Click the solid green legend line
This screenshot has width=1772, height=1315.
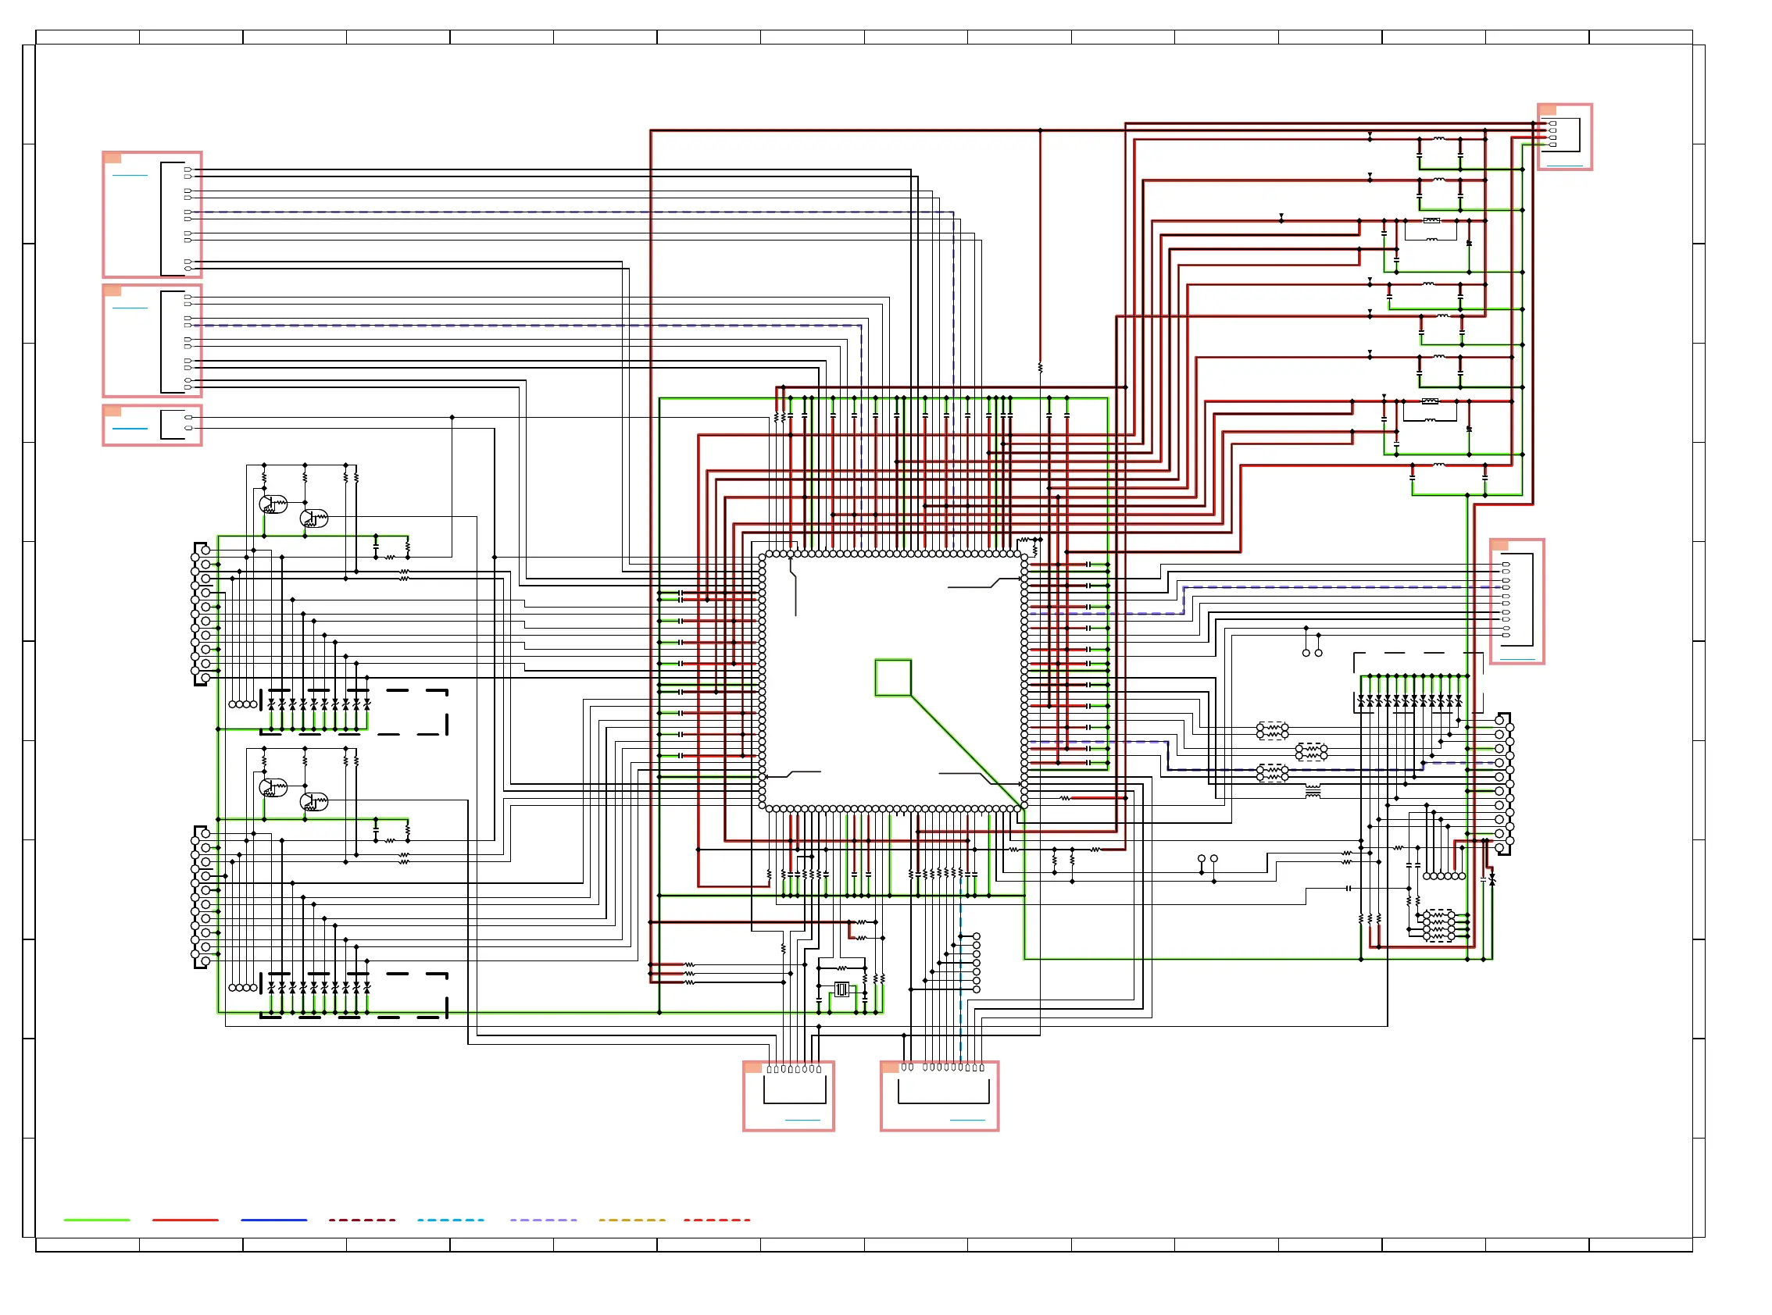pos(96,1221)
